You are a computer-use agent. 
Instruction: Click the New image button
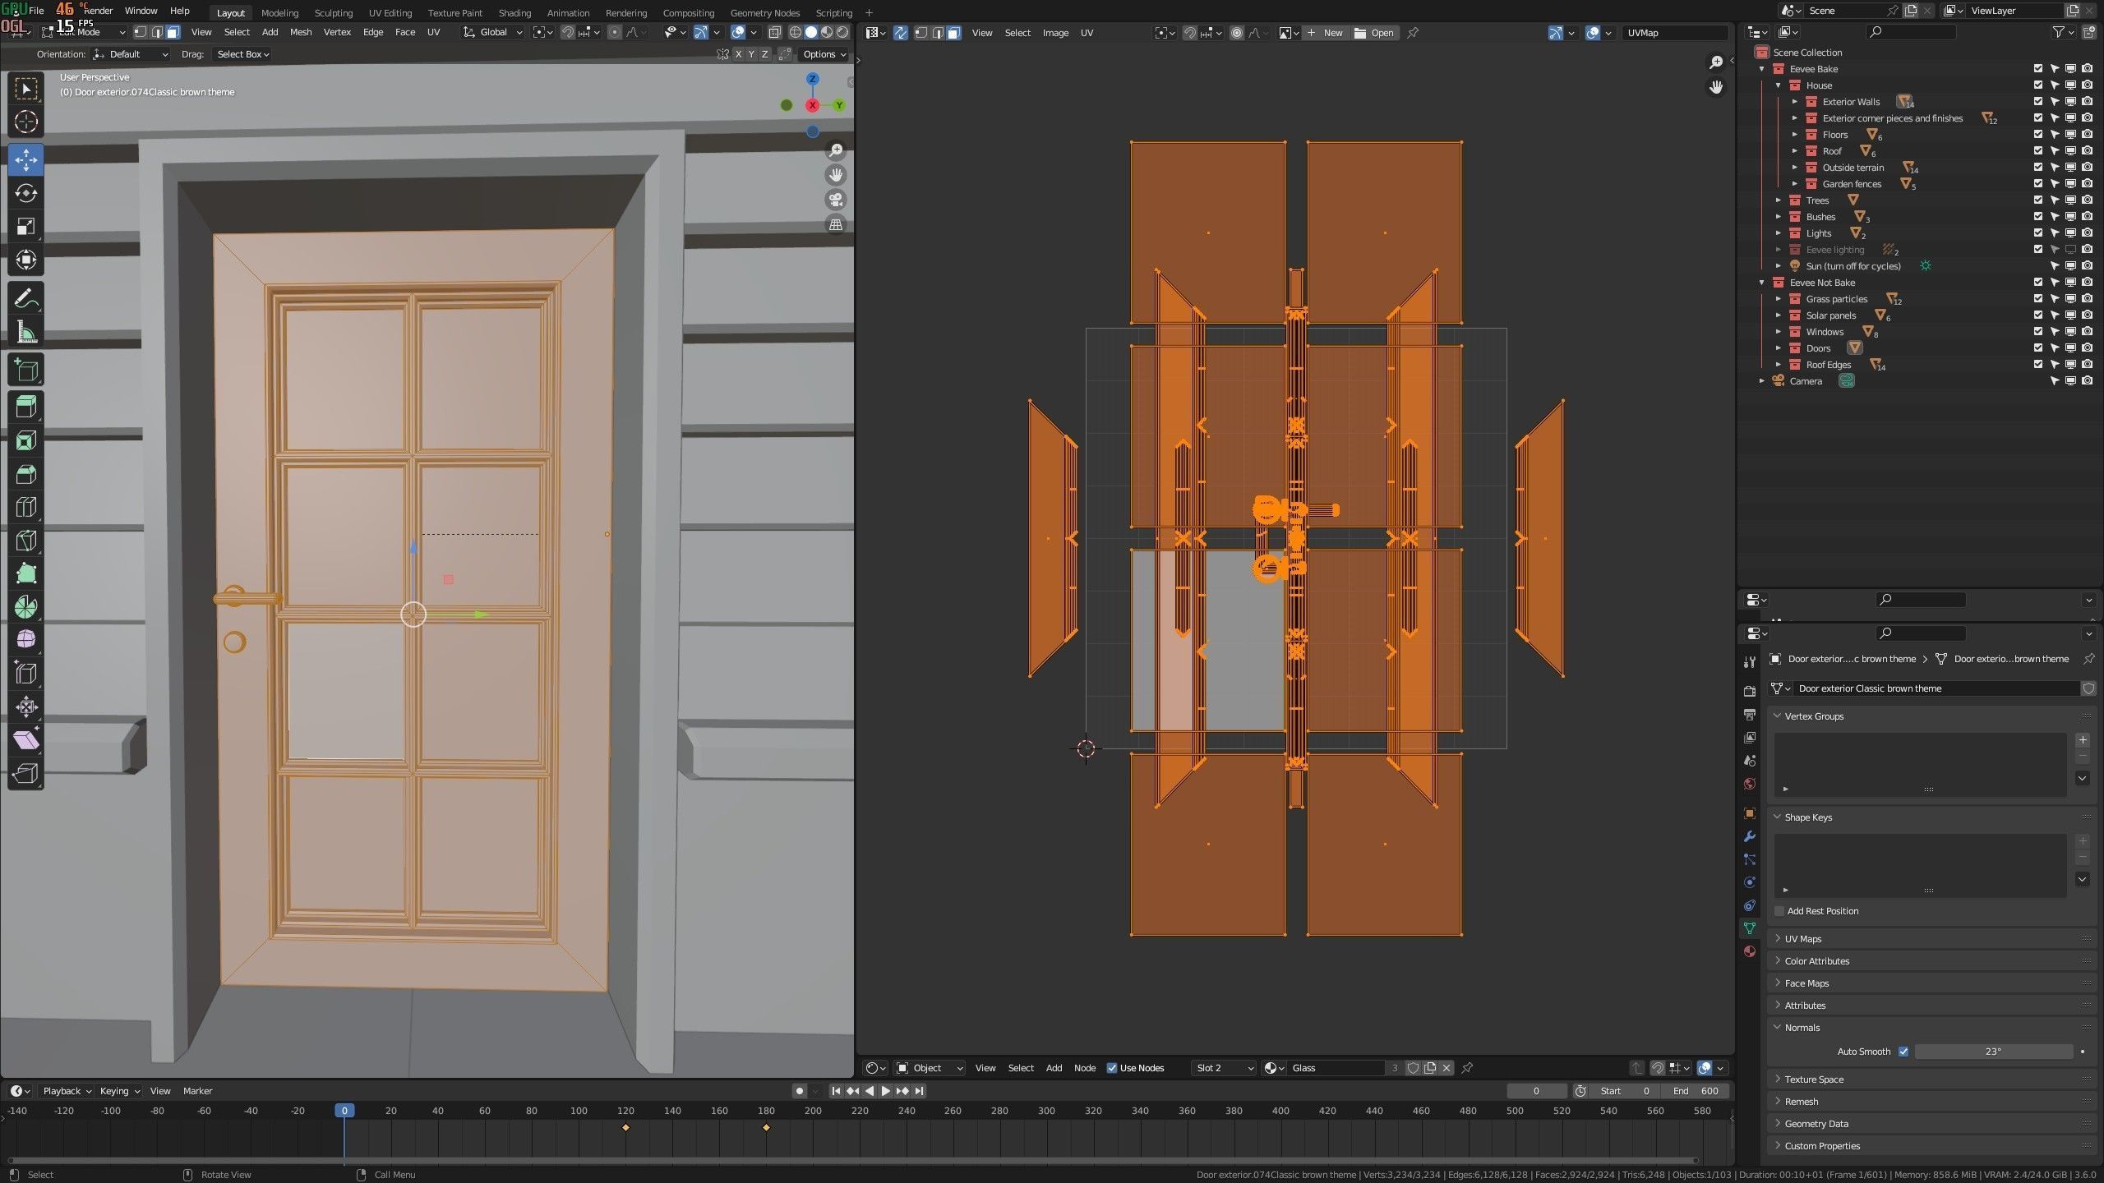(1325, 33)
